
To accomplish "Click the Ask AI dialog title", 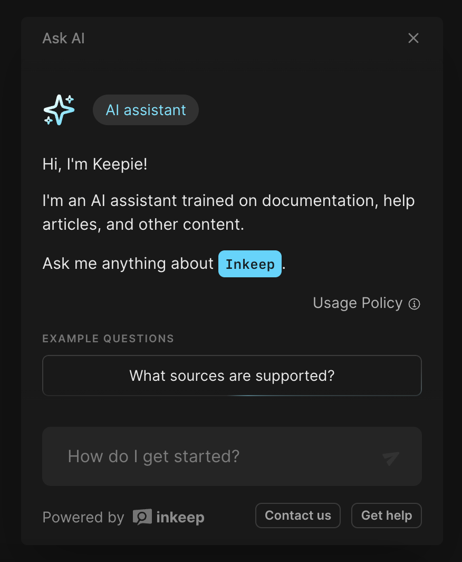I will 63,39.
